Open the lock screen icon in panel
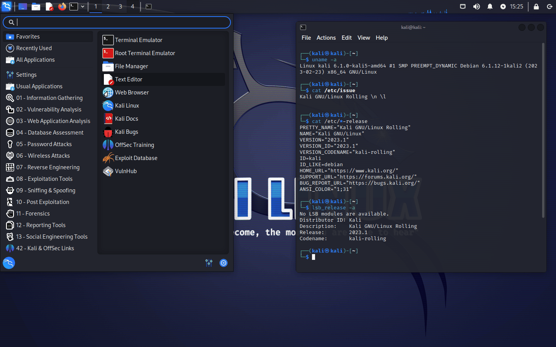This screenshot has width=556, height=347. [x=536, y=7]
